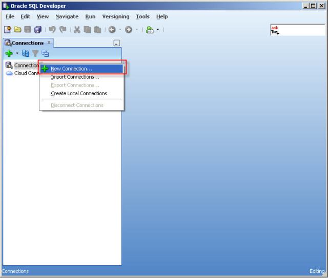328x278 pixels.
Task: Click the Back navigation arrow icon
Action: point(112,30)
